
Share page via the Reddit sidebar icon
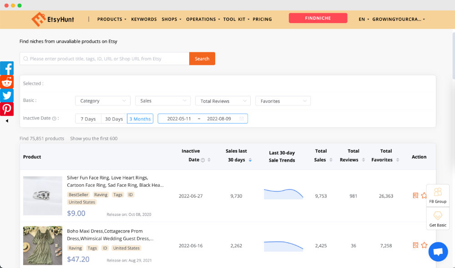7,82
